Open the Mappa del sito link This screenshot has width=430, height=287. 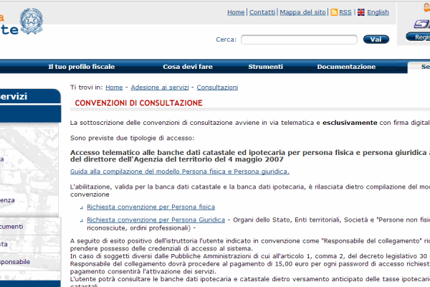(x=302, y=12)
